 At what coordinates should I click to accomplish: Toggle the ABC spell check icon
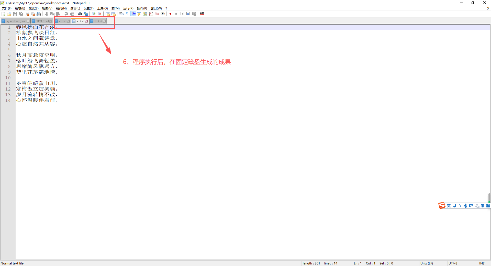coord(202,14)
